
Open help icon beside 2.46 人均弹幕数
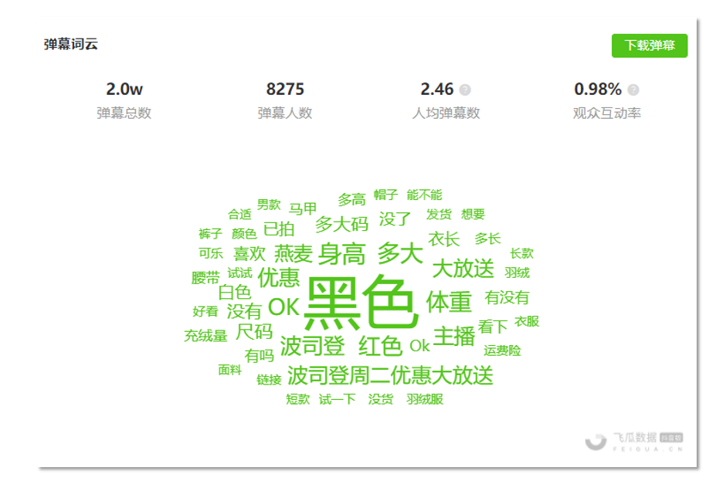[465, 90]
